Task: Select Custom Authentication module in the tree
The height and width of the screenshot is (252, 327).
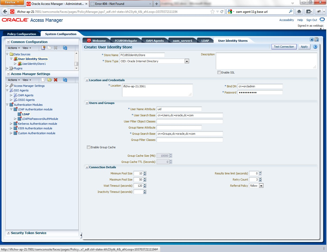Action: click(37, 133)
